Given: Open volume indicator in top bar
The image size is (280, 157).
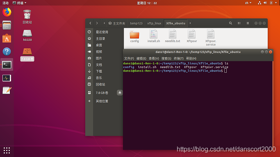Looking at the screenshot, I should (265, 3).
